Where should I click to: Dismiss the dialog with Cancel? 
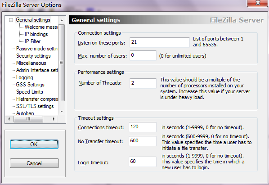click(34, 163)
